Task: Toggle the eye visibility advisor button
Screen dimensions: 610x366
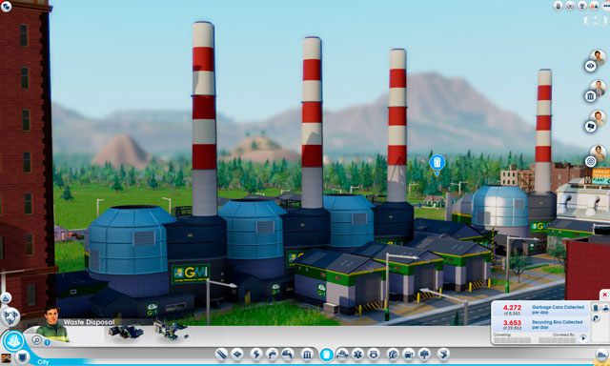Action: 590,66
